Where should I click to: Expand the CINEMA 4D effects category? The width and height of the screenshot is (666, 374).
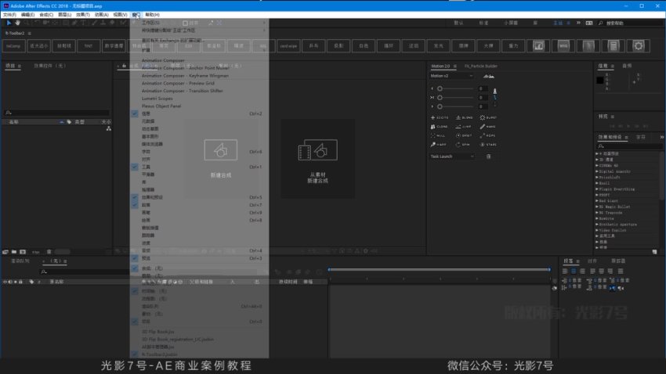[597, 165]
